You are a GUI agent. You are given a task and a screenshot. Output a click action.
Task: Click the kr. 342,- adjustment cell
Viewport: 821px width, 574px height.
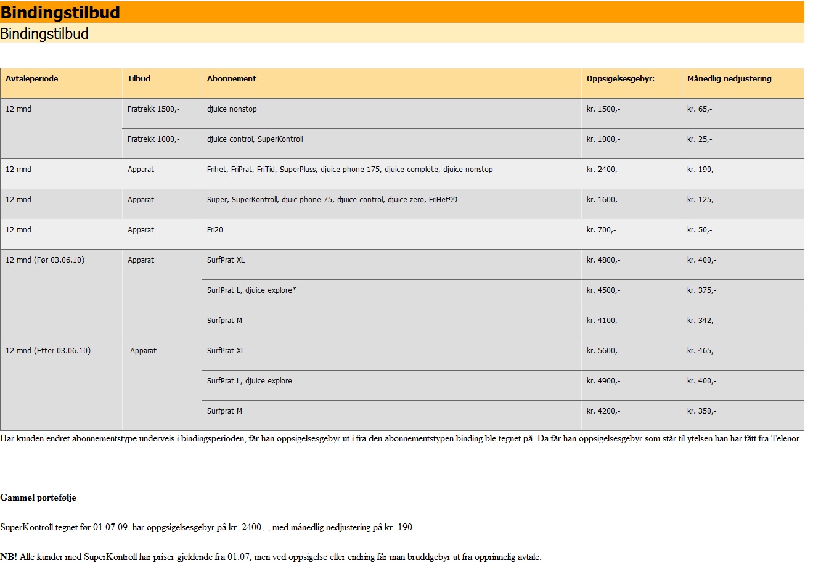(743, 325)
